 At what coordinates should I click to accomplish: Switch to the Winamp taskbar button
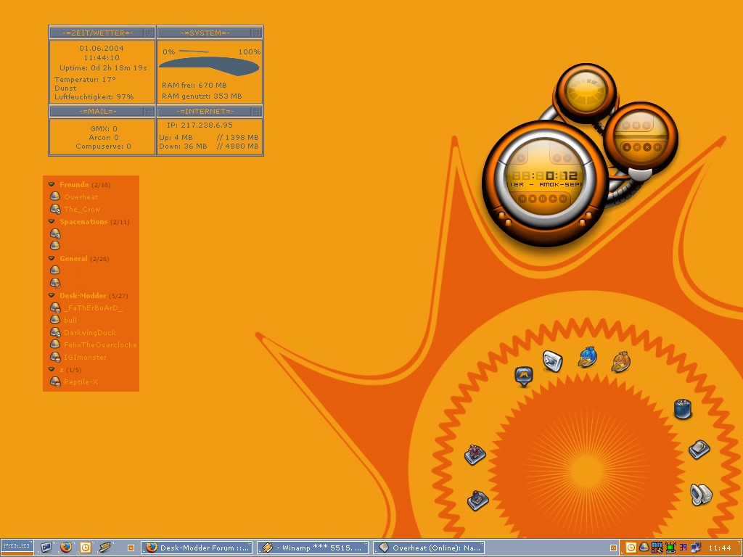click(x=313, y=548)
